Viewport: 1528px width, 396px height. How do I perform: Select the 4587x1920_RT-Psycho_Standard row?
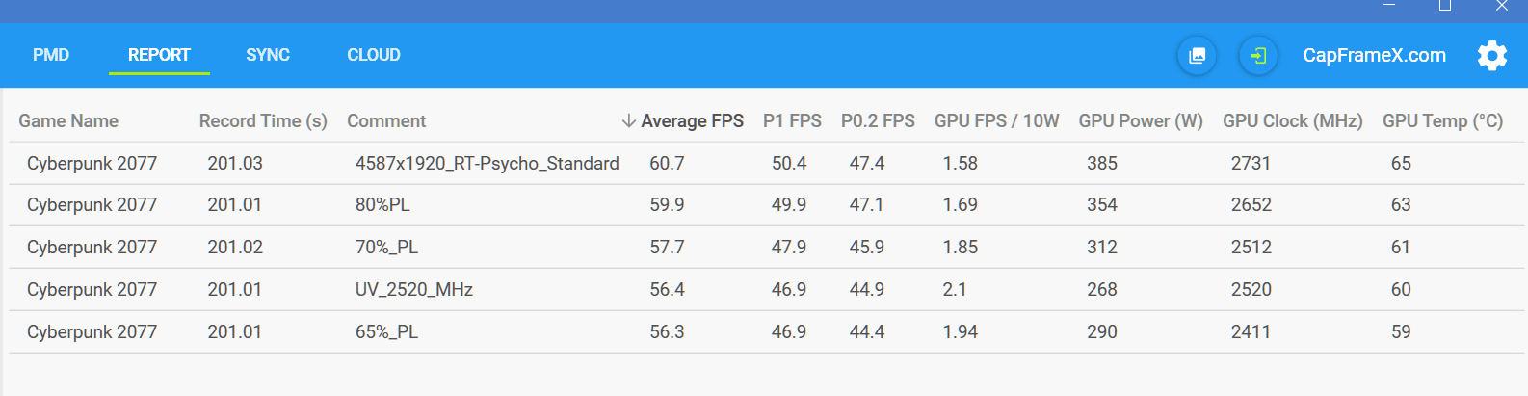point(487,163)
